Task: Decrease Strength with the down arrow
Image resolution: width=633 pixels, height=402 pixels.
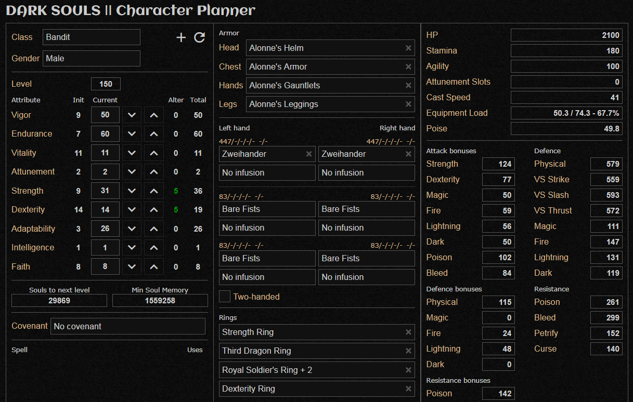Action: coord(132,191)
